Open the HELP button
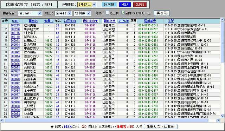Image resolution: width=225 pixels, height=131 pixels. pos(125,5)
